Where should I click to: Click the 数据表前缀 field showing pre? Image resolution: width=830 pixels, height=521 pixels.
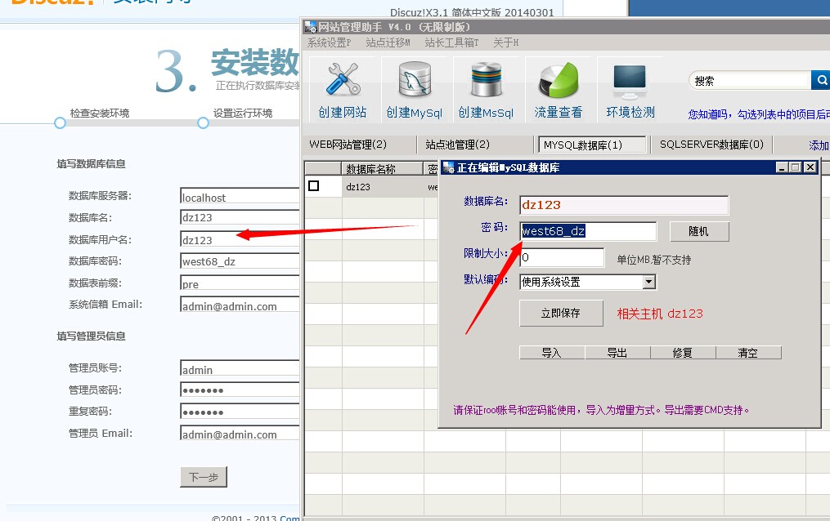[240, 283]
